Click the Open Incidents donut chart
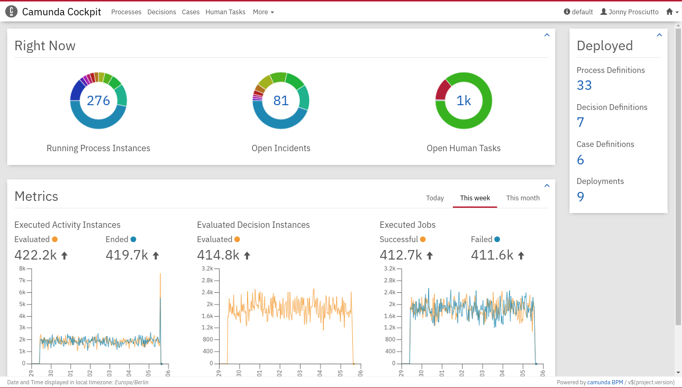The width and height of the screenshot is (682, 388). pyautogui.click(x=281, y=100)
